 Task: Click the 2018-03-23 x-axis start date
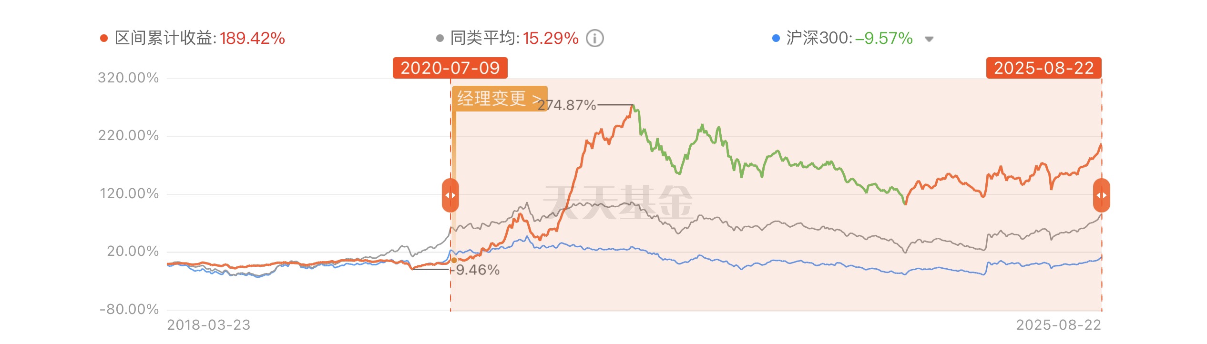pos(209,325)
